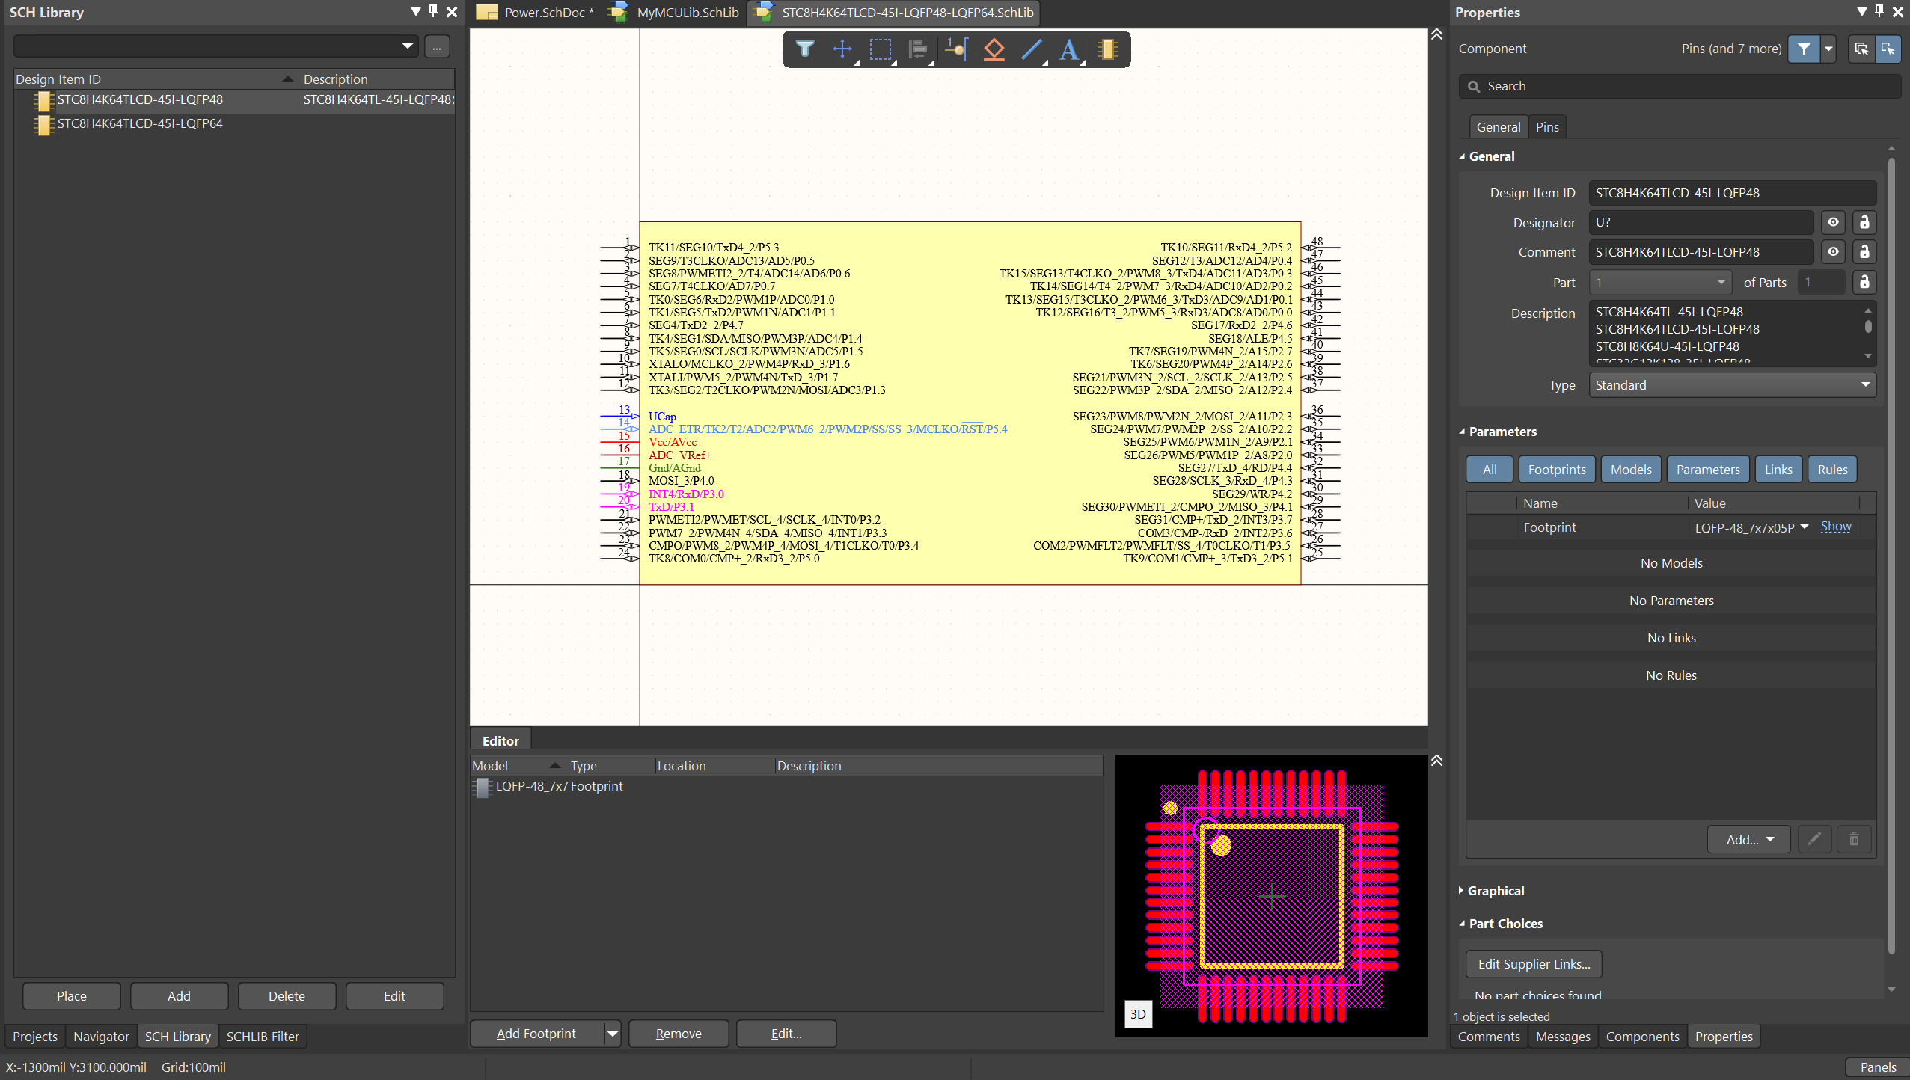Toggle Designator visibility eye icon
The height and width of the screenshot is (1080, 1910).
(1833, 222)
